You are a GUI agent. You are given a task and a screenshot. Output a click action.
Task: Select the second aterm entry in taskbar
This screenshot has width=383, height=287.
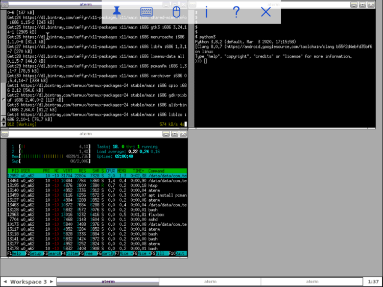click(210, 282)
